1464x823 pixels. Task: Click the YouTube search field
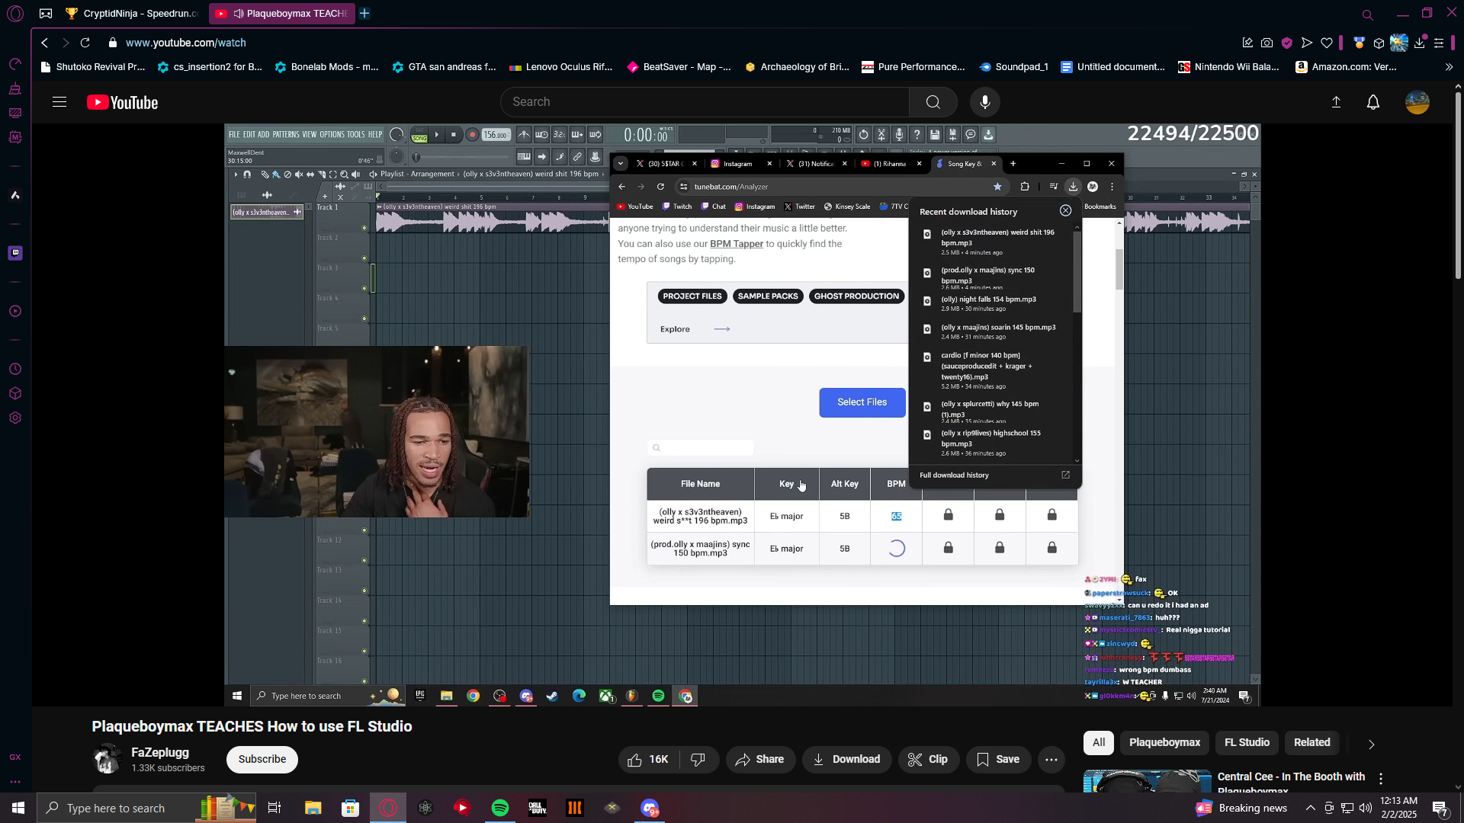pos(705,102)
